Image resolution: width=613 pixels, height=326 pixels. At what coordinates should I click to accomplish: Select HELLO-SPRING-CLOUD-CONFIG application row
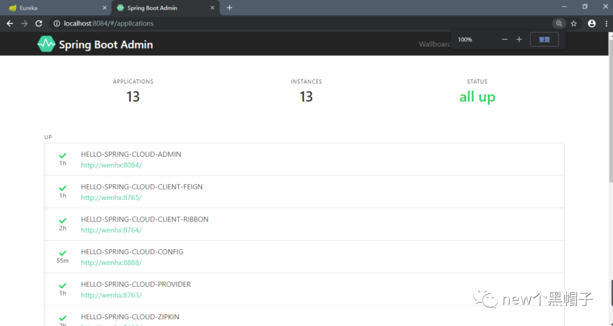point(304,257)
